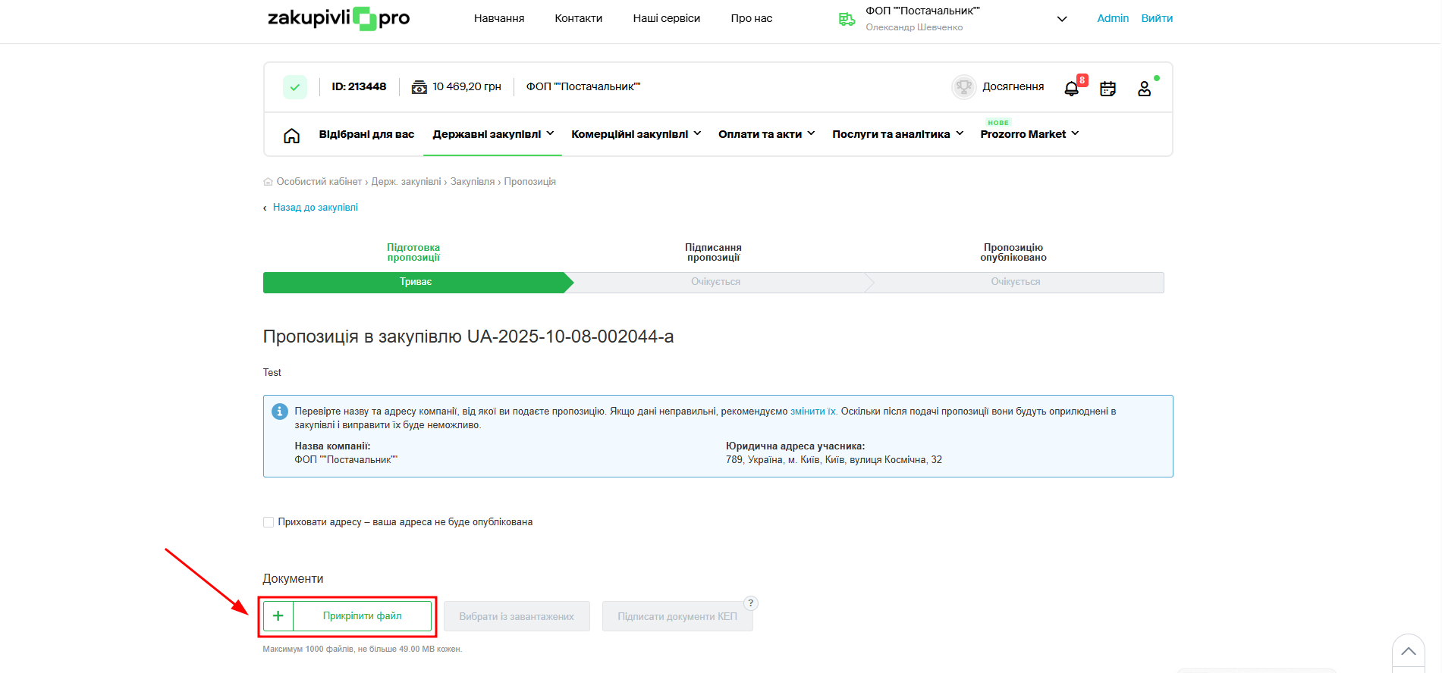Click the змінити їх link
This screenshot has height=673, width=1442.
(813, 412)
